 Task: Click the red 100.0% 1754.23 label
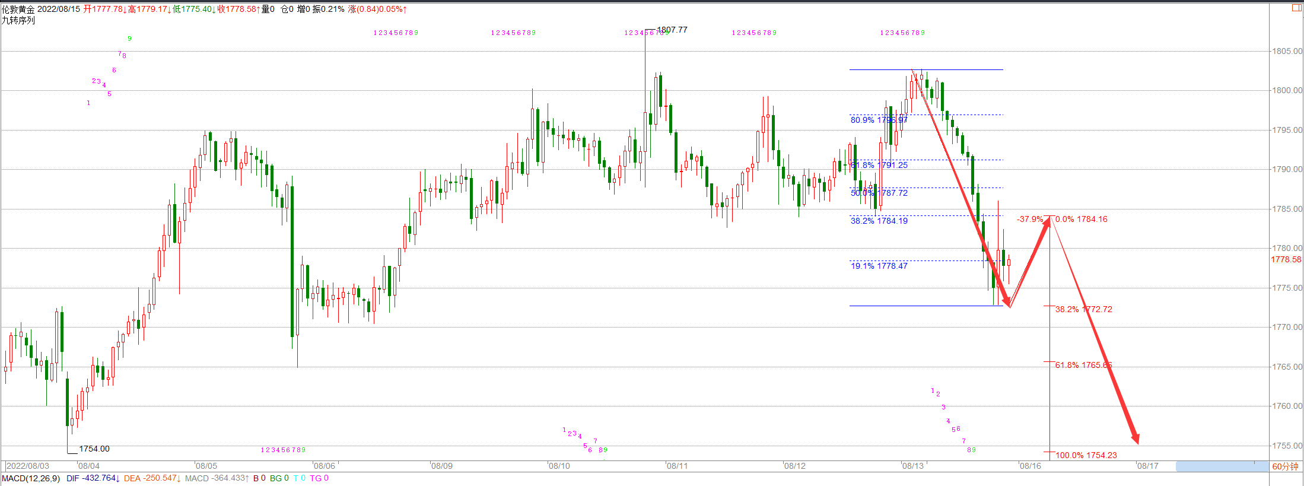coord(1086,455)
